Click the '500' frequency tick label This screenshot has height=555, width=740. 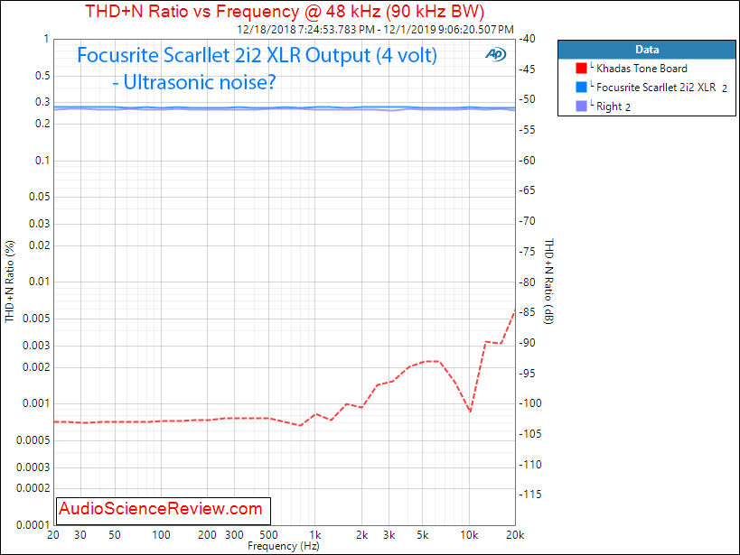pos(268,535)
